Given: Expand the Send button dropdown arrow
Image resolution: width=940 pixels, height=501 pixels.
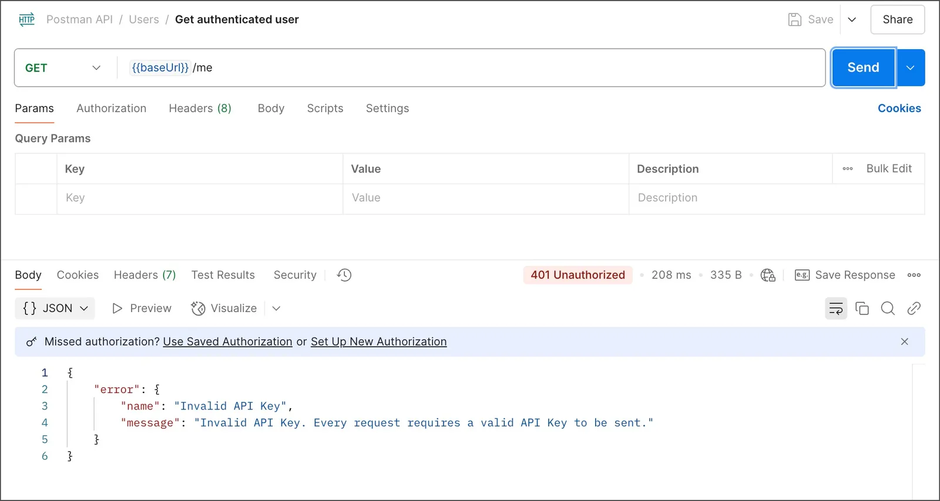Looking at the screenshot, I should (x=910, y=68).
